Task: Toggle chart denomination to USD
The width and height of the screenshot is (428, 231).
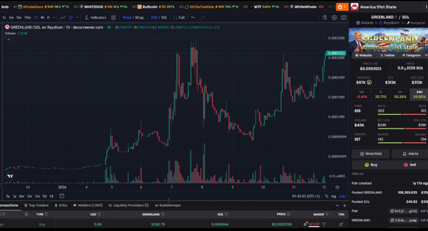Action: click(154, 18)
